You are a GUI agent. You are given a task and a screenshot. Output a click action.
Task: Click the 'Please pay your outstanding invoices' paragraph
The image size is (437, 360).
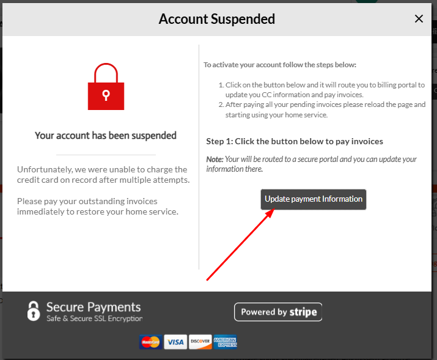pos(98,207)
